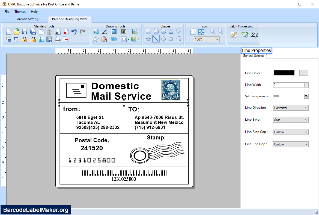Open the books library tool
This screenshot has height=215, width=319.
click(104, 39)
